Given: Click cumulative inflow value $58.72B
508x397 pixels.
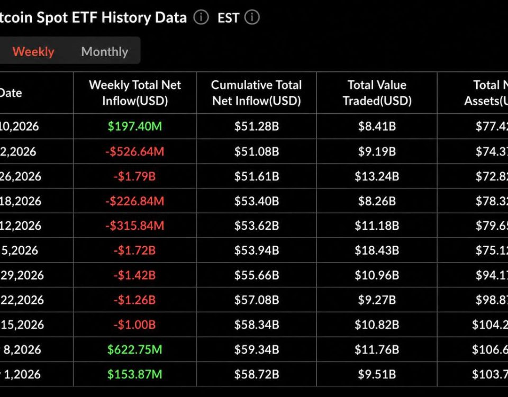Looking at the screenshot, I should tap(257, 374).
